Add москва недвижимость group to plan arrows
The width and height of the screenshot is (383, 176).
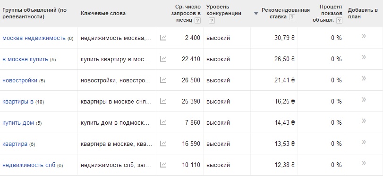click(x=364, y=36)
